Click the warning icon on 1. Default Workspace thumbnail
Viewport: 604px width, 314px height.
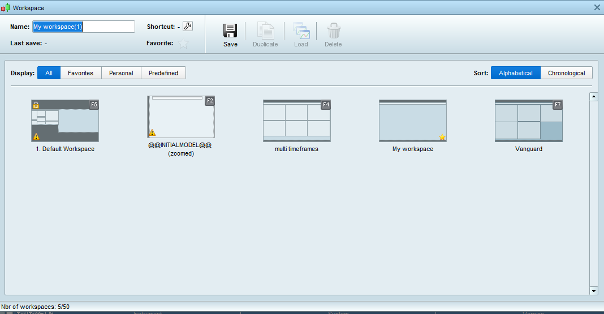click(x=36, y=136)
